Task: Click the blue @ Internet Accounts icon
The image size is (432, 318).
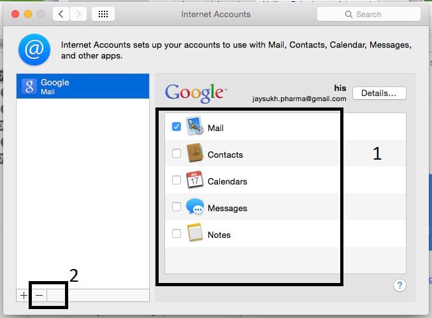Action: click(x=34, y=50)
